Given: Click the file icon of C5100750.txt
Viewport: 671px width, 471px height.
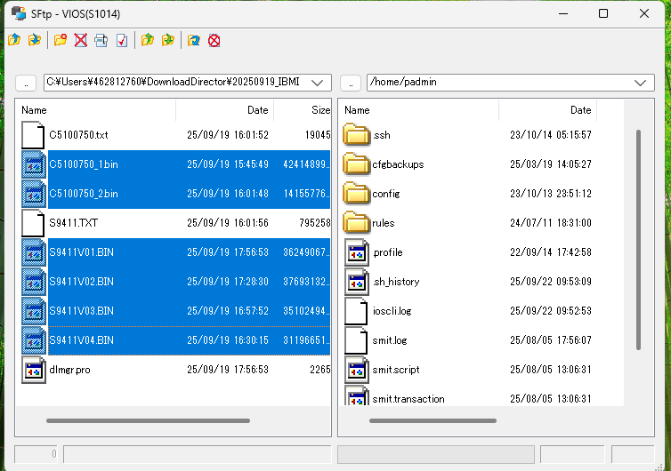Looking at the screenshot, I should click(33, 135).
